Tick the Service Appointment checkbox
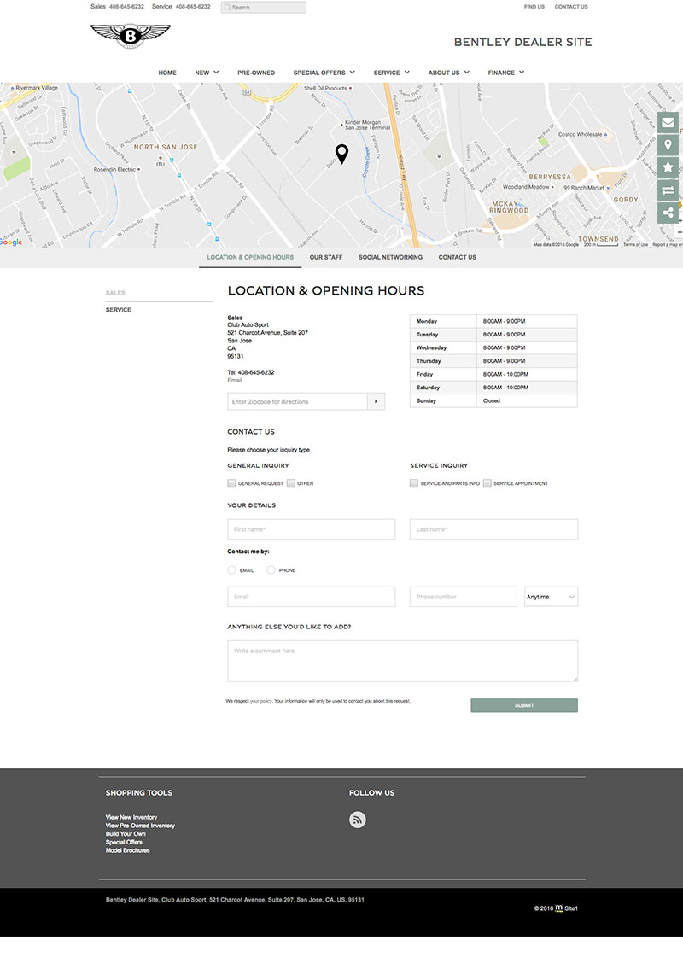Viewport: 683px width, 975px height. click(487, 483)
